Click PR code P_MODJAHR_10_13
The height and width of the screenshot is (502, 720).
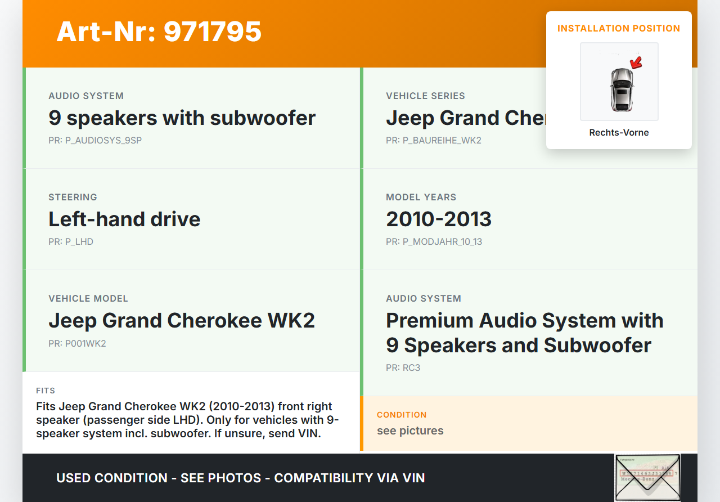point(434,242)
